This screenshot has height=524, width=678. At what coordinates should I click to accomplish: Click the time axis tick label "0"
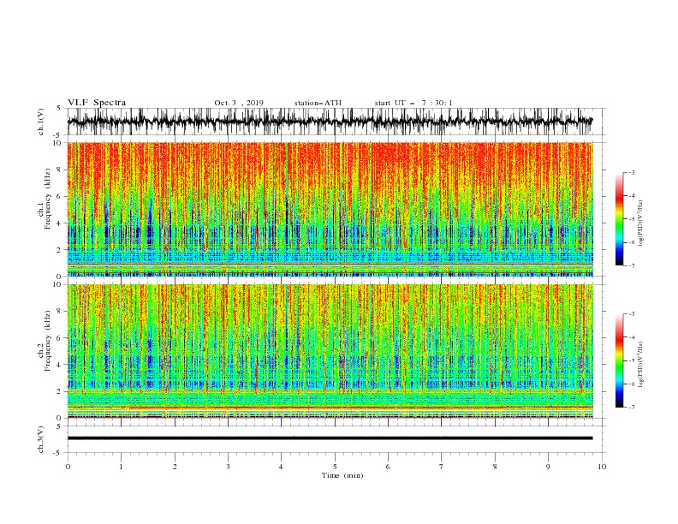[68, 467]
